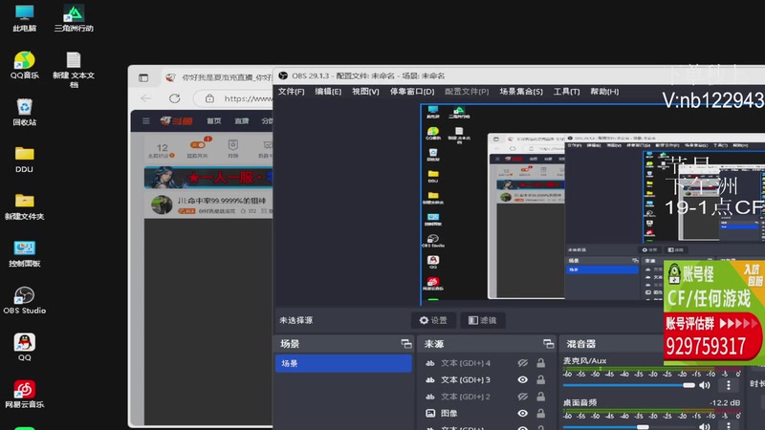Go to 直播 on the Douyu site
765x430 pixels.
[242, 121]
